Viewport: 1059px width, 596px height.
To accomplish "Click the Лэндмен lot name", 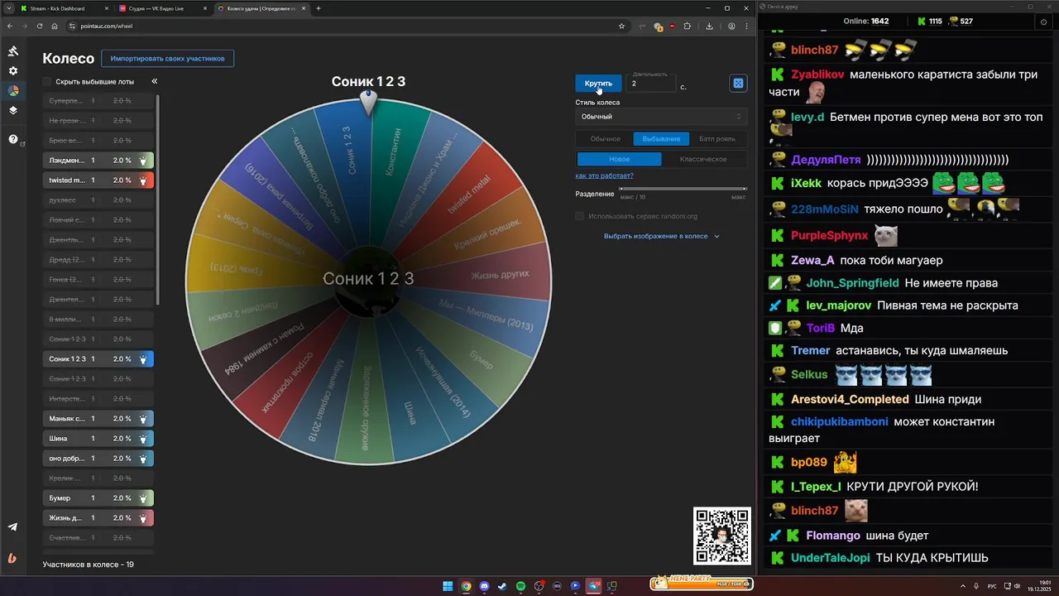I will tap(66, 161).
